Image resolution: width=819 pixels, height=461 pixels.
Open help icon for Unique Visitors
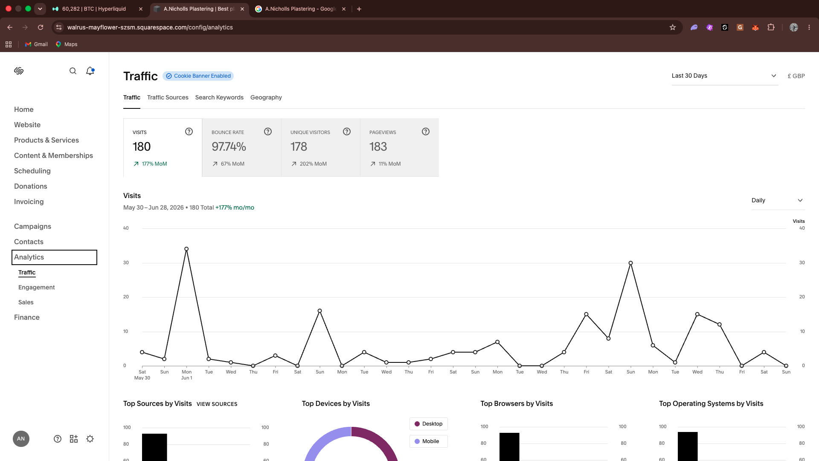tap(347, 131)
